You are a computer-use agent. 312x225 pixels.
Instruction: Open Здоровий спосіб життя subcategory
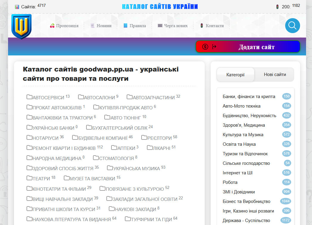click(63, 168)
